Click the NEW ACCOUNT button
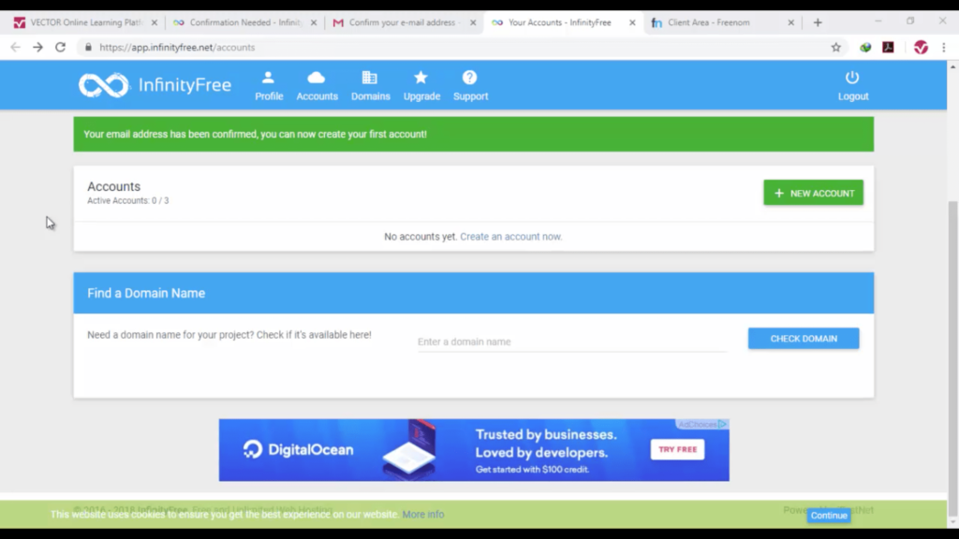 [x=813, y=193]
